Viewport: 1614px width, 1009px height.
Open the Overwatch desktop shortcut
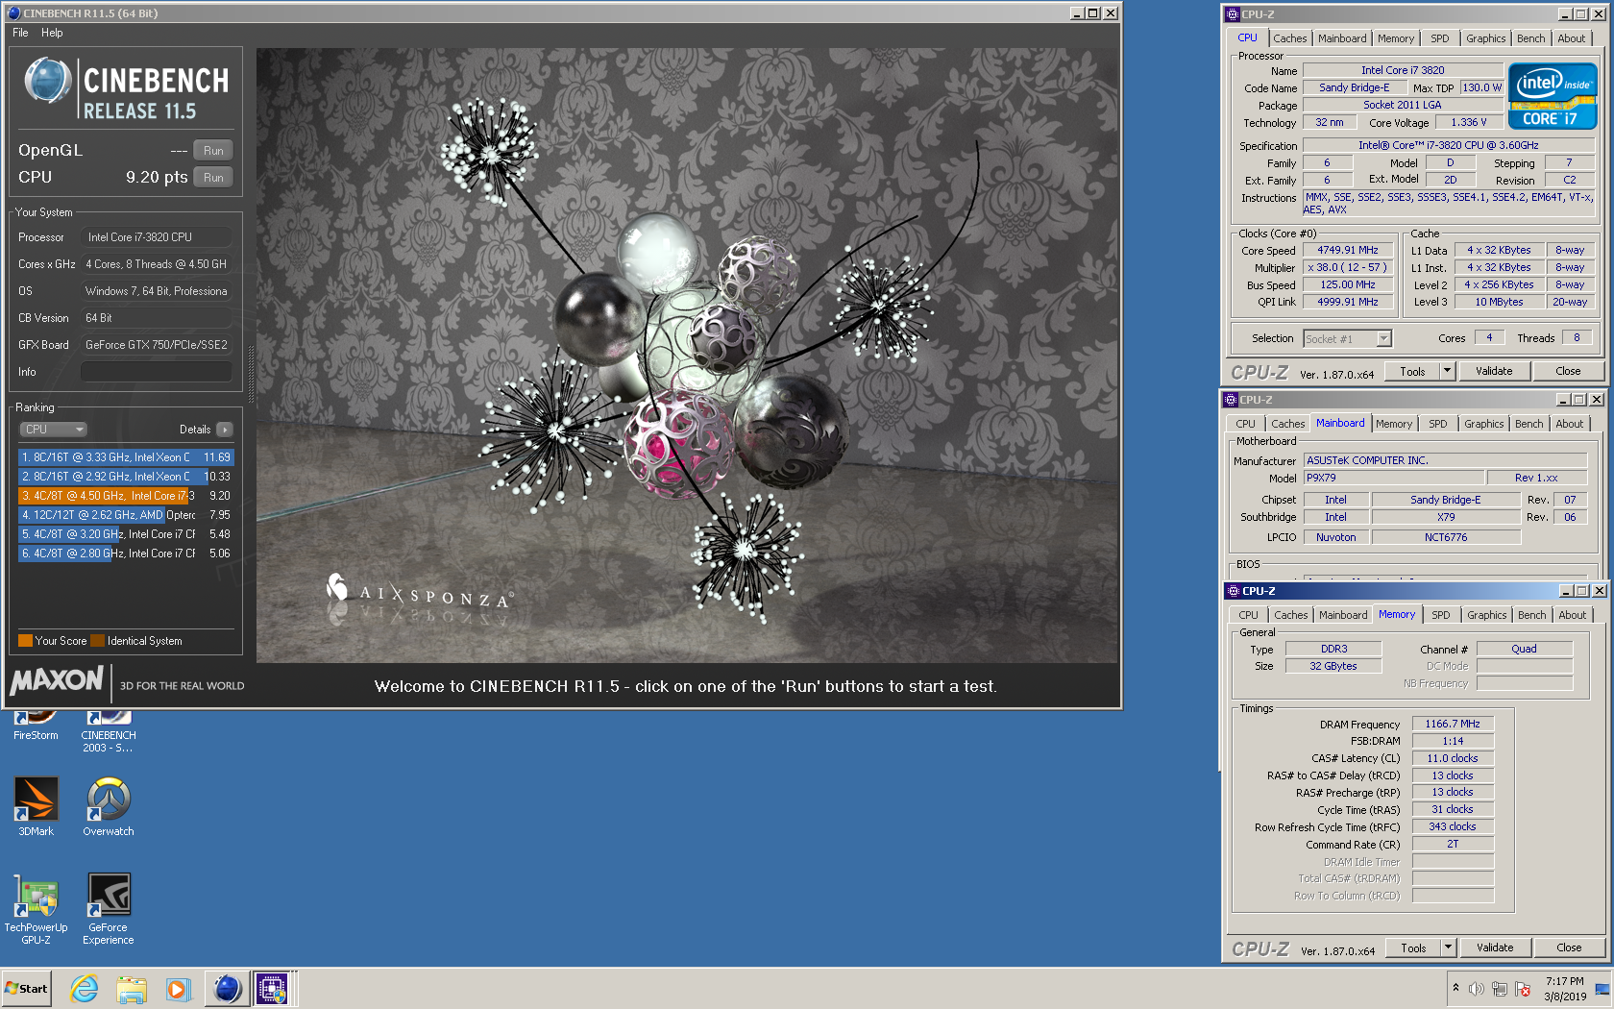(109, 807)
